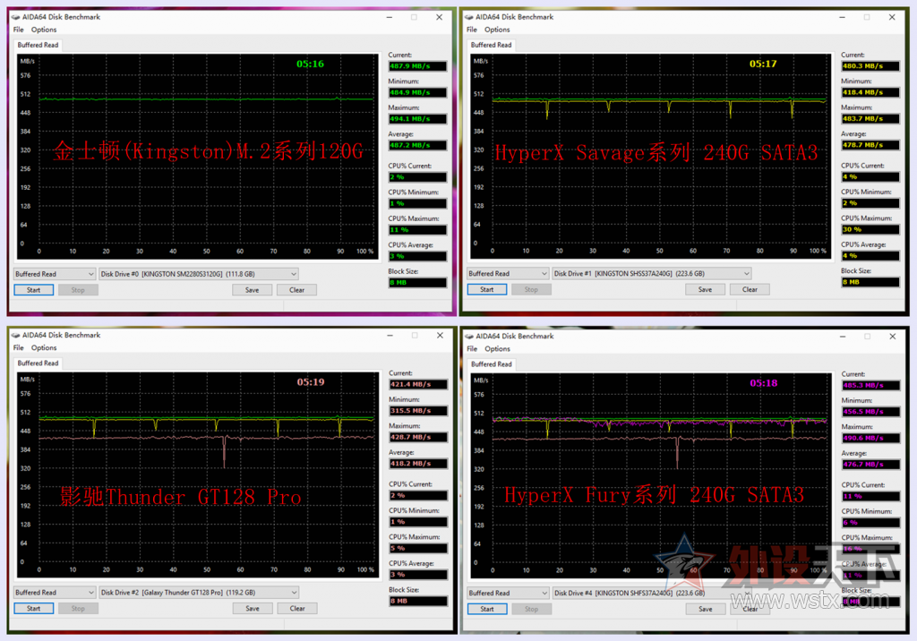Click Minimum value 418.4 MB/s
This screenshot has height=641, width=917.
870,92
